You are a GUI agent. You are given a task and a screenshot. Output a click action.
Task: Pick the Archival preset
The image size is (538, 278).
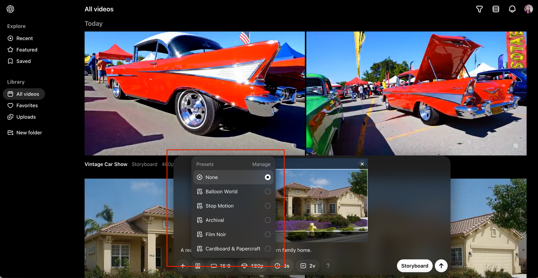point(233,220)
